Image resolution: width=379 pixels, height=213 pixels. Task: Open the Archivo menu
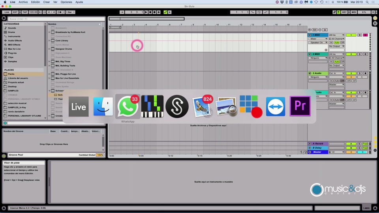(23, 2)
